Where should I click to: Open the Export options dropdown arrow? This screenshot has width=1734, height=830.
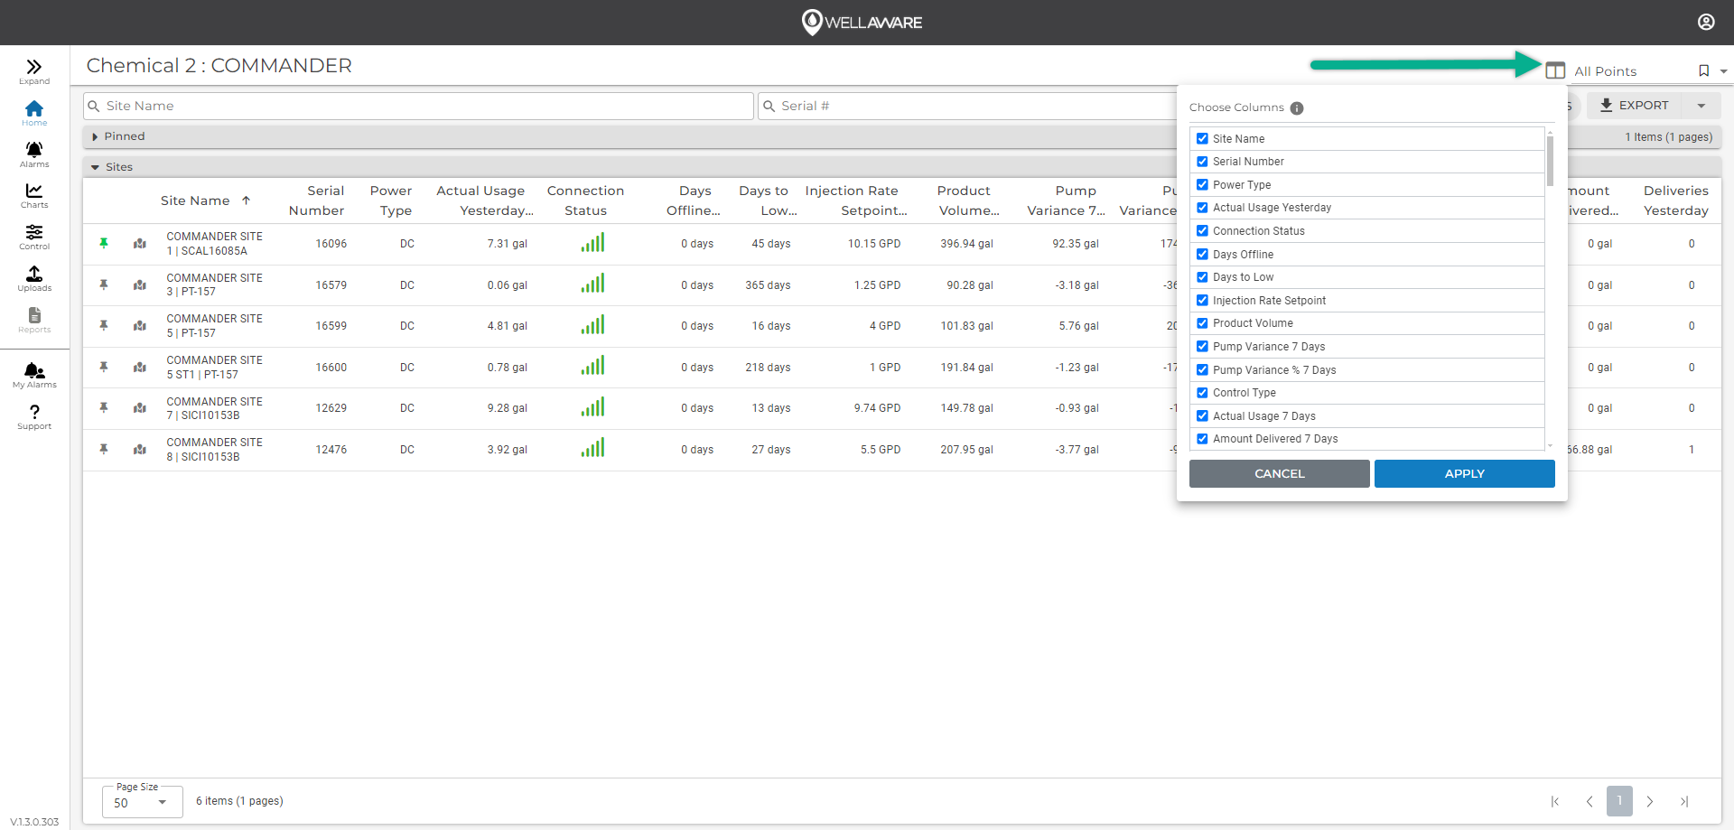pos(1701,106)
